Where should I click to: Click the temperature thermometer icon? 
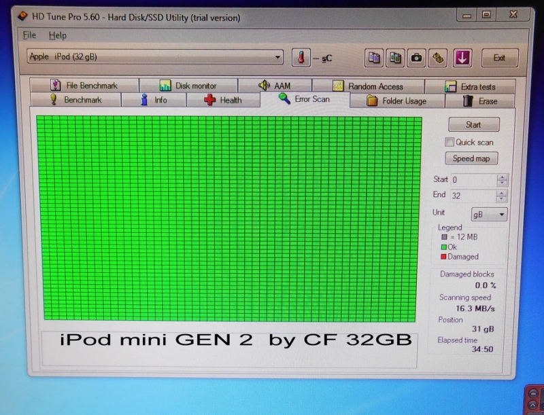tap(301, 58)
